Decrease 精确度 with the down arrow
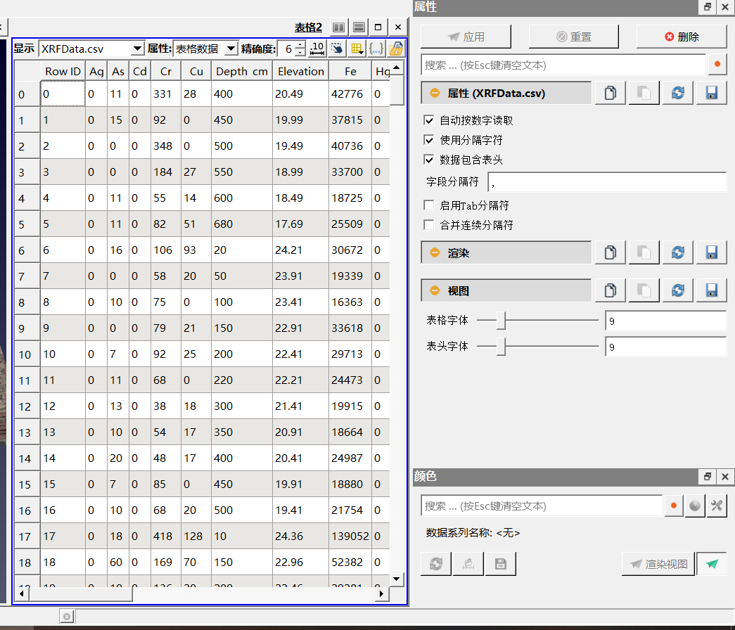Image resolution: width=735 pixels, height=630 pixels. 300,52
